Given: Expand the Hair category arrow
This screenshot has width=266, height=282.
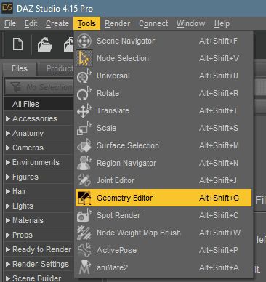Looking at the screenshot, I should coord(8,191).
